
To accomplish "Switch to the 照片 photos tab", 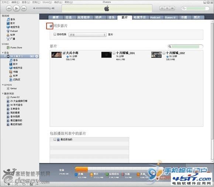I will [197, 17].
